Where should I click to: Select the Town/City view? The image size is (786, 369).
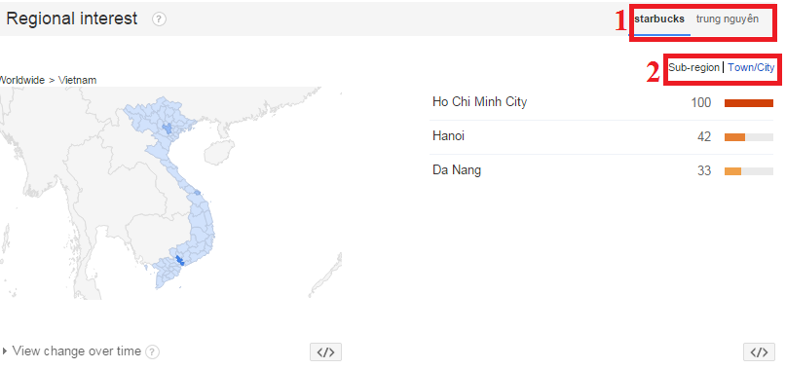pos(751,67)
